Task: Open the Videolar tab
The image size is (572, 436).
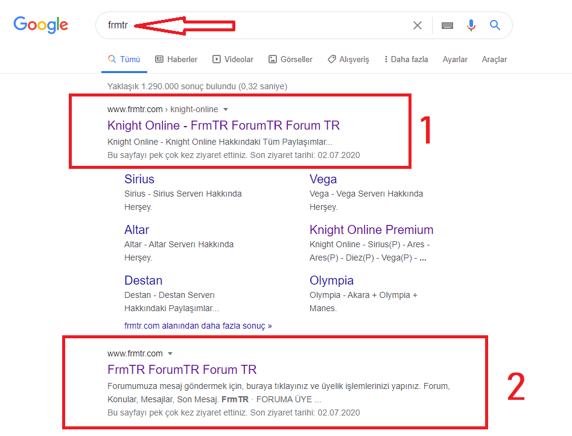Action: (x=233, y=60)
